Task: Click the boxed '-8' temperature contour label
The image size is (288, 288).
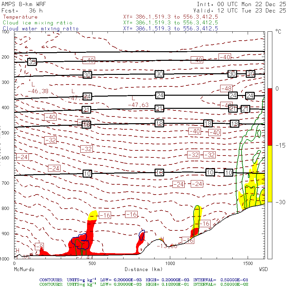Action: [x=39, y=246]
